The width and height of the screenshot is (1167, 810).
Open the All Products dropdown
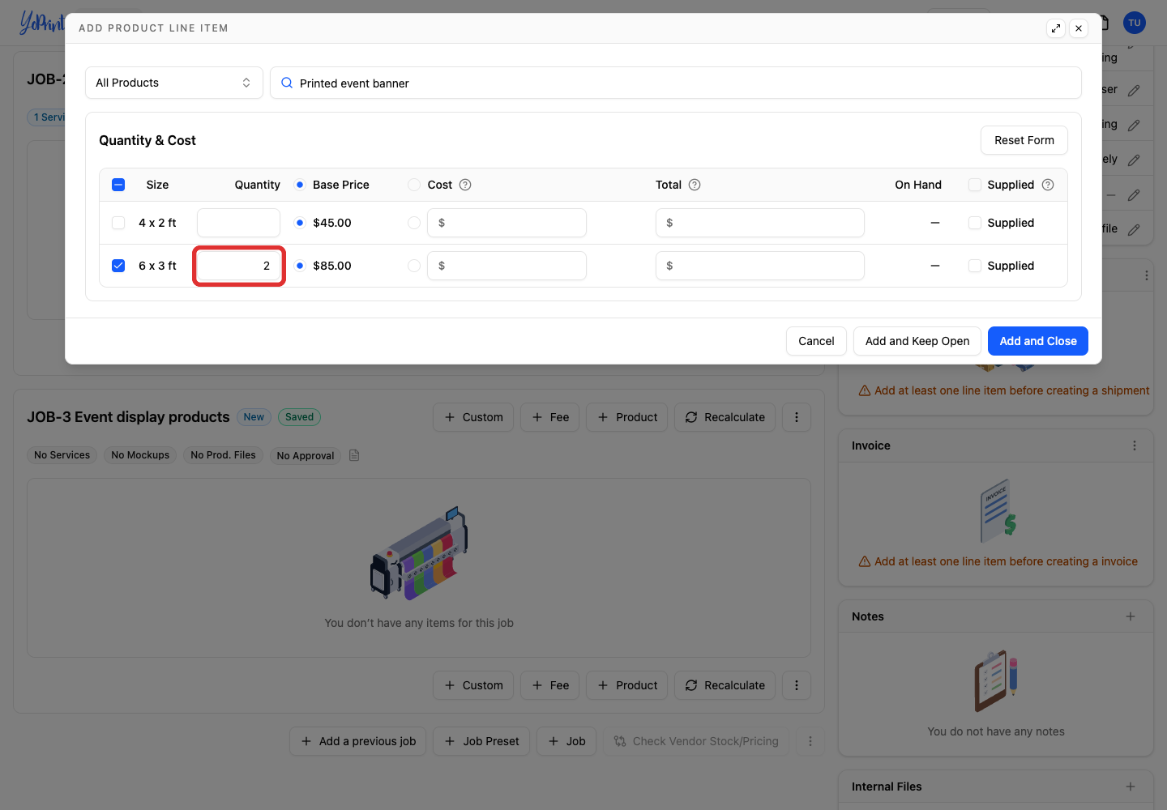tap(174, 83)
